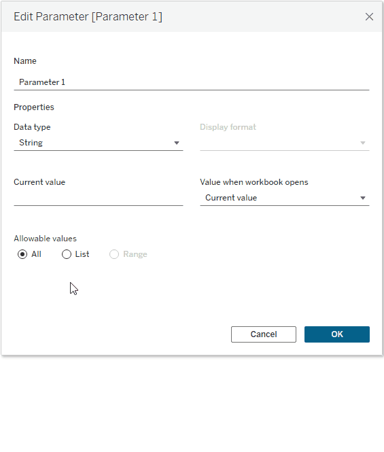
Task: Select the List radio button
Action: tap(67, 254)
